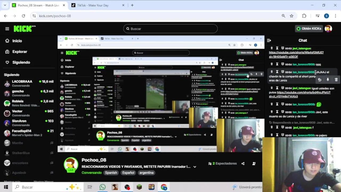341x192 pixels.
Task: Open the browser extensions puzzle icon
Action: point(304,16)
